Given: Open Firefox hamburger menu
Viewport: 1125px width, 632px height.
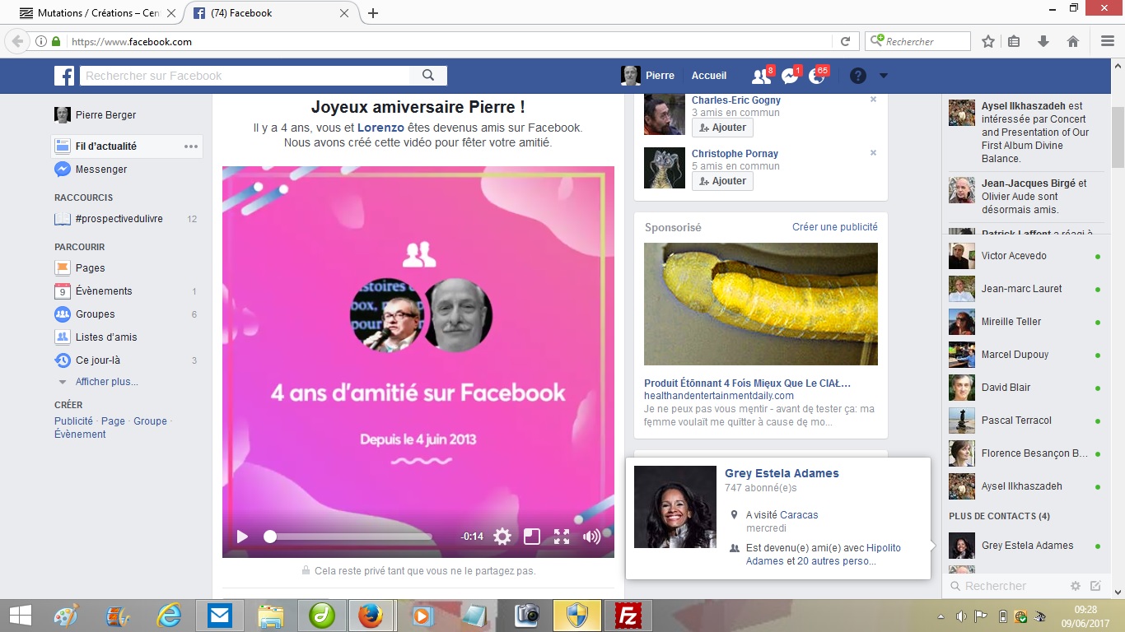Looking at the screenshot, I should coord(1108,41).
